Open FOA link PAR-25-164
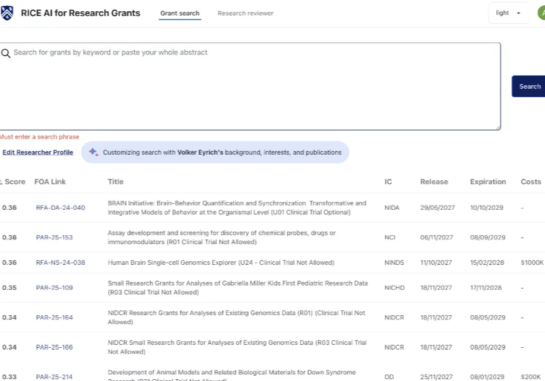This screenshot has height=381, width=545. coord(54,318)
